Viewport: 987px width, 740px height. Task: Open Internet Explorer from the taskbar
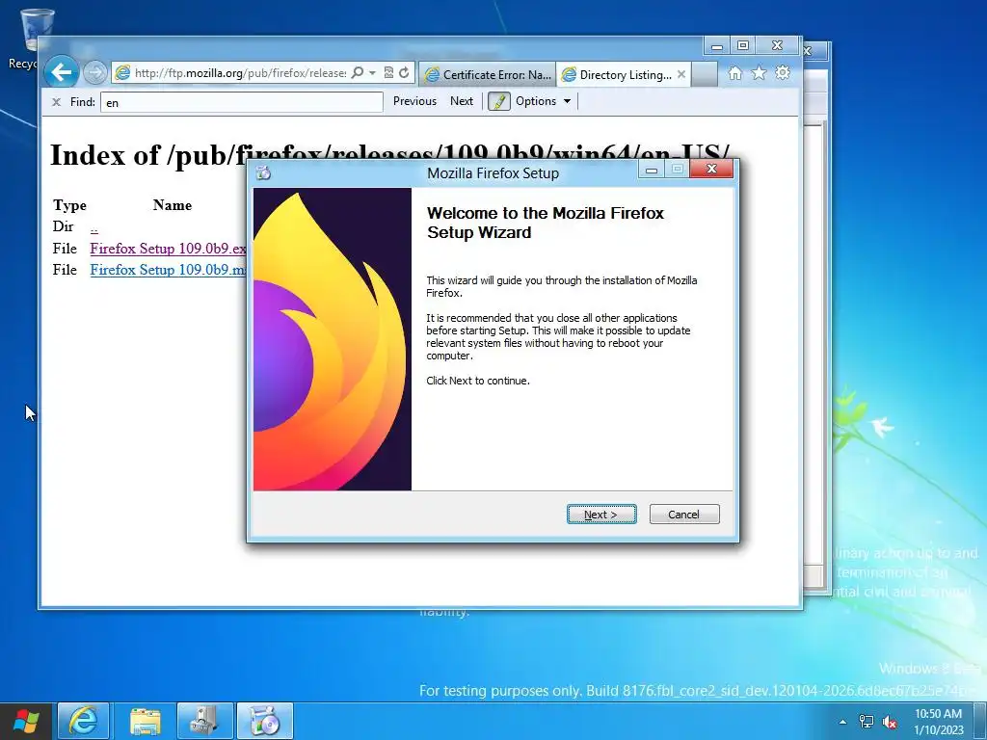[x=83, y=721]
